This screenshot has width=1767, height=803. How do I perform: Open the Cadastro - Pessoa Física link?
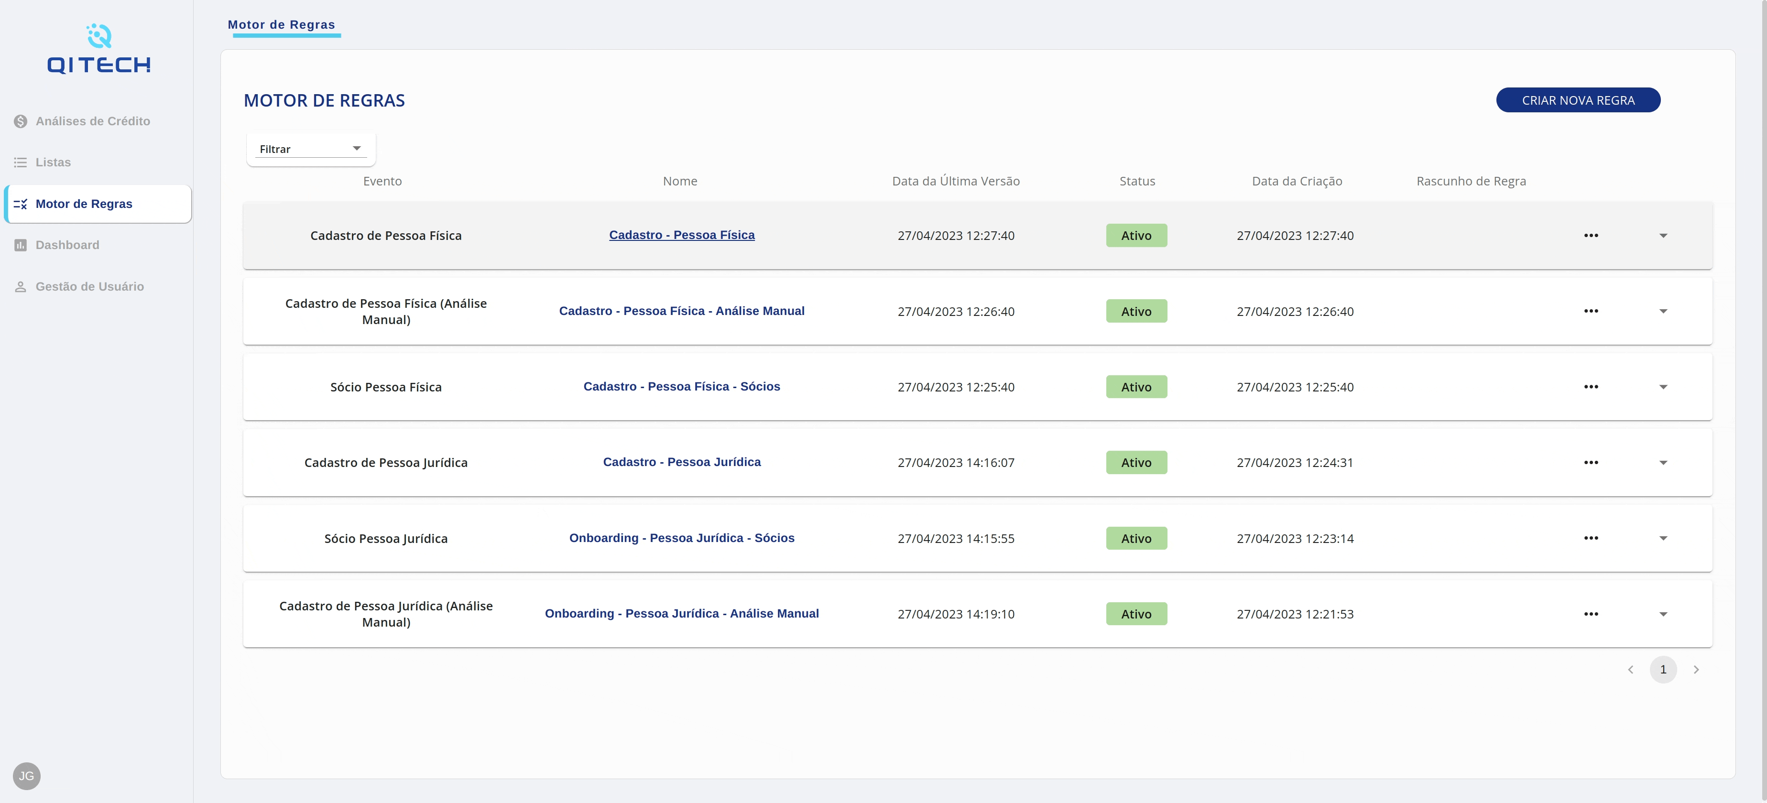point(682,235)
